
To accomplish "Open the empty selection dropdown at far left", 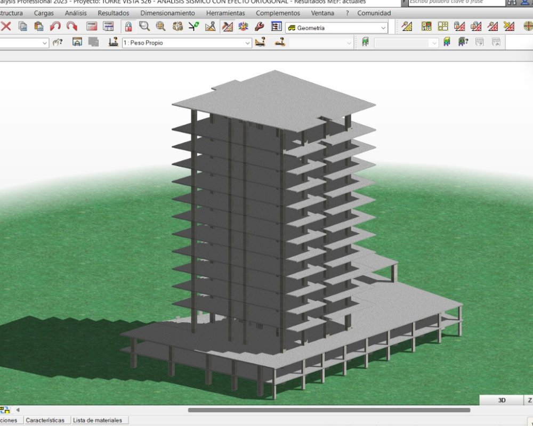I will click(x=24, y=43).
